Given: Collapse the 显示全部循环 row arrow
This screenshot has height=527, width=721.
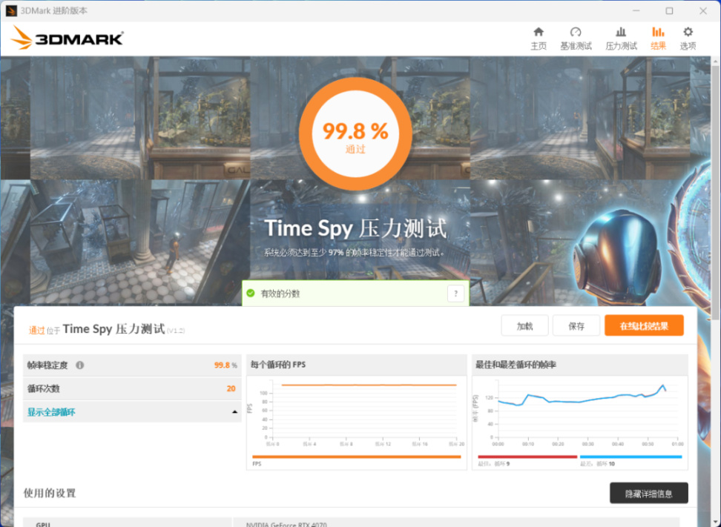Looking at the screenshot, I should tap(234, 412).
